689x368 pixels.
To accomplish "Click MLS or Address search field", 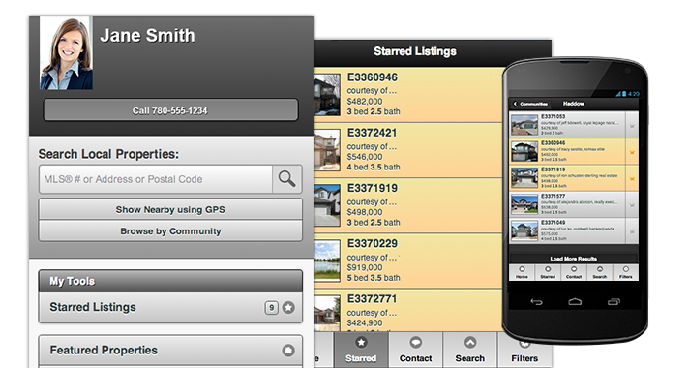I will click(x=156, y=179).
